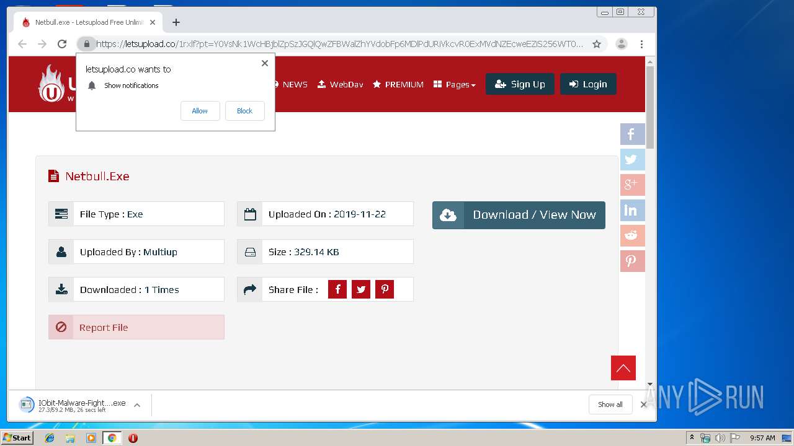Click Uploaded On : 2019-11-22 field

325,214
